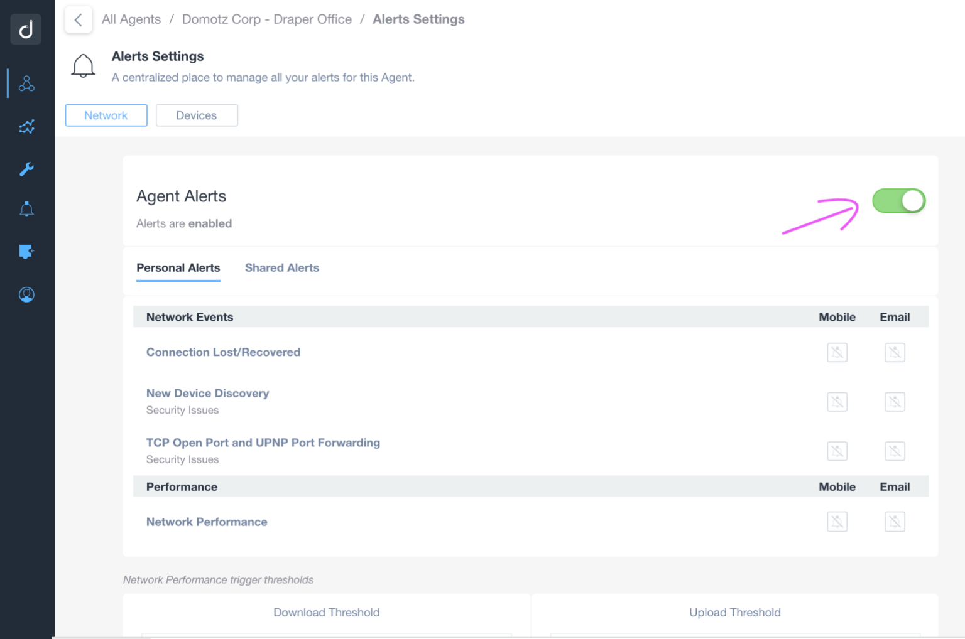Screen dimensions: 965x639
Task: Stay on the Personal Alerts tab
Action: (178, 267)
